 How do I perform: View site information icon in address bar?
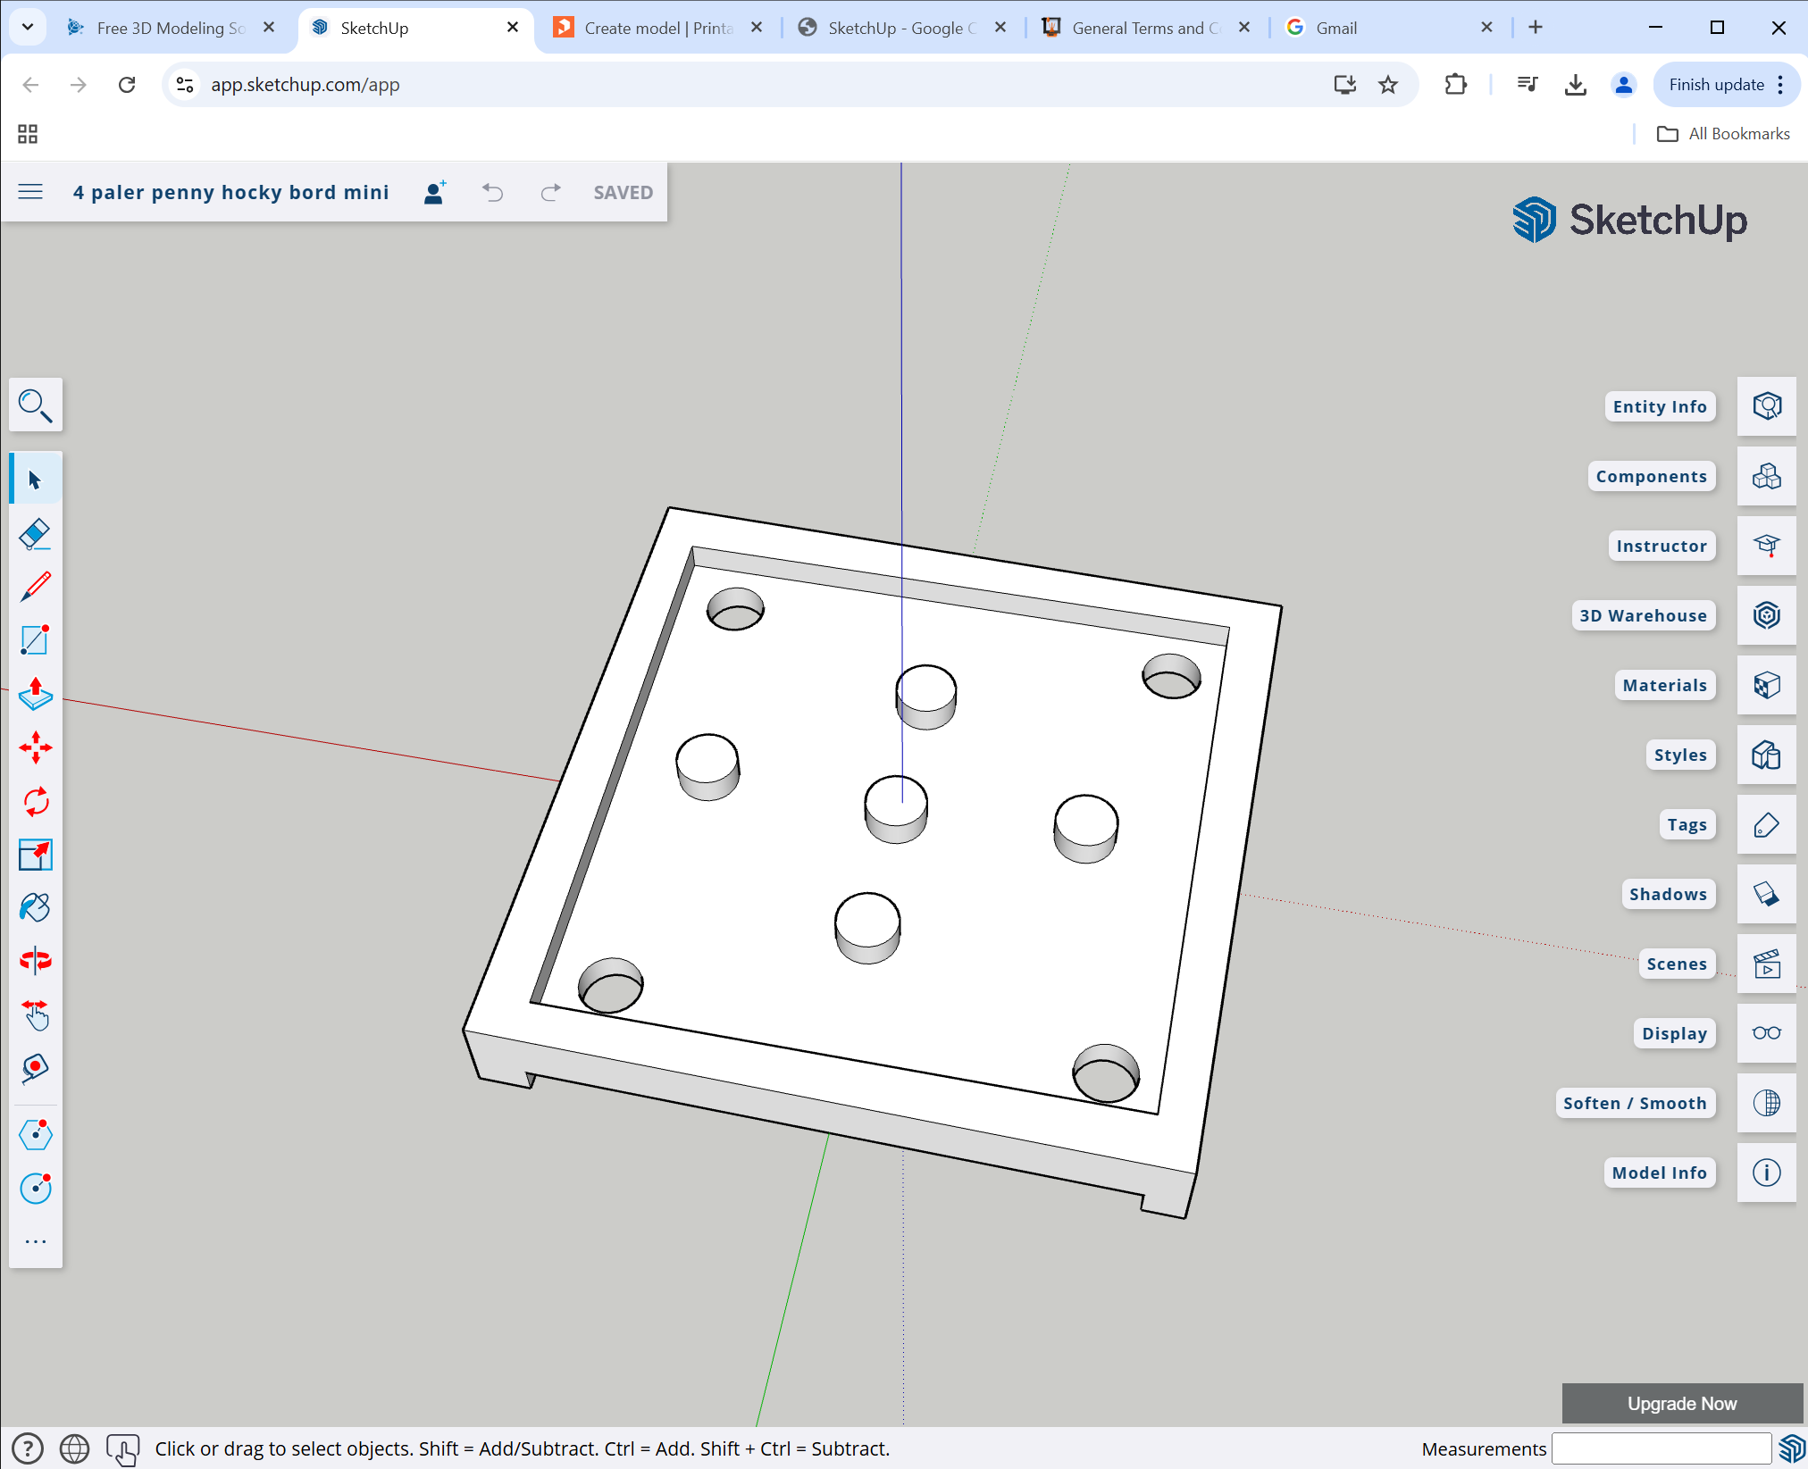point(185,85)
